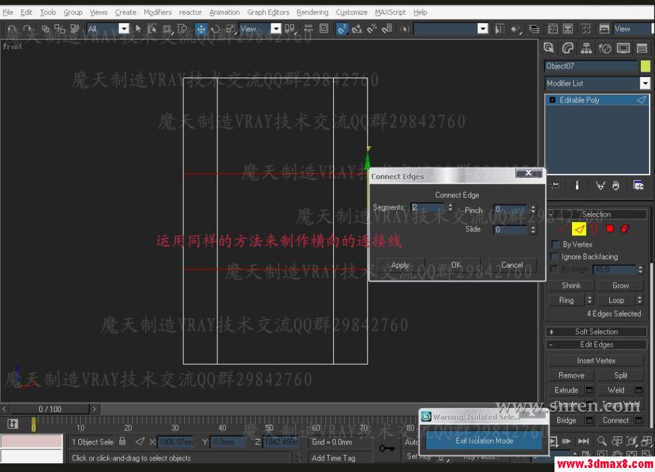Click the Exit Isolation Mode button
655x472 pixels.
click(483, 441)
